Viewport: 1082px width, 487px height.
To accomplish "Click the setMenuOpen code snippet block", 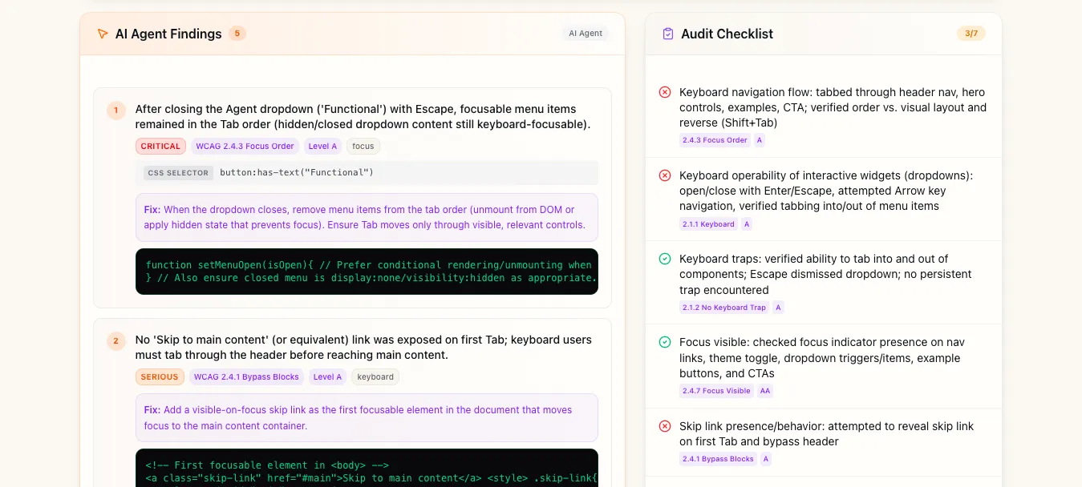I will coord(367,272).
